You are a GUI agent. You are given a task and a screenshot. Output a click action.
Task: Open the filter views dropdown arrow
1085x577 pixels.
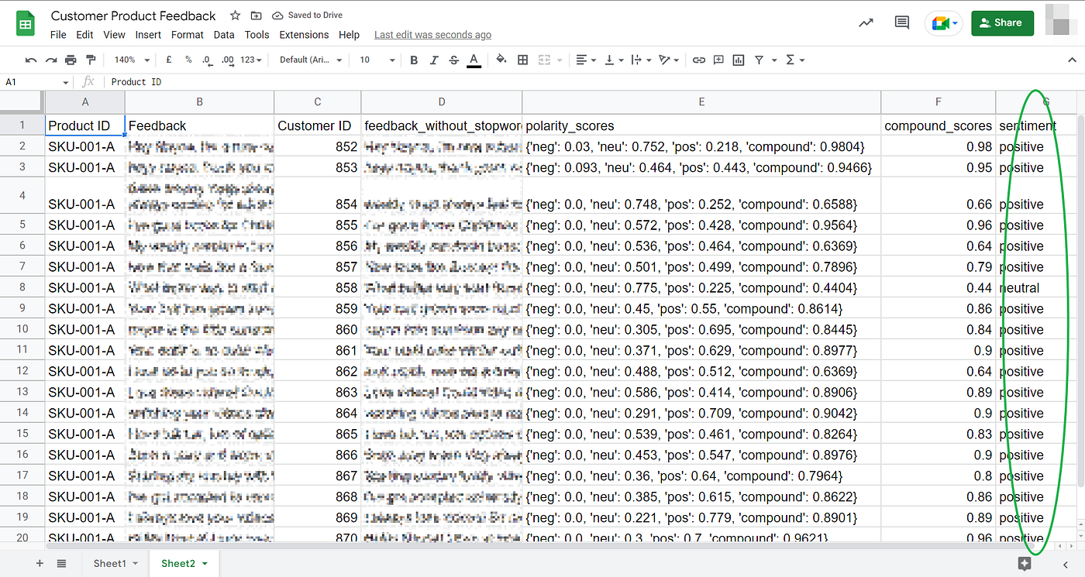tap(774, 60)
